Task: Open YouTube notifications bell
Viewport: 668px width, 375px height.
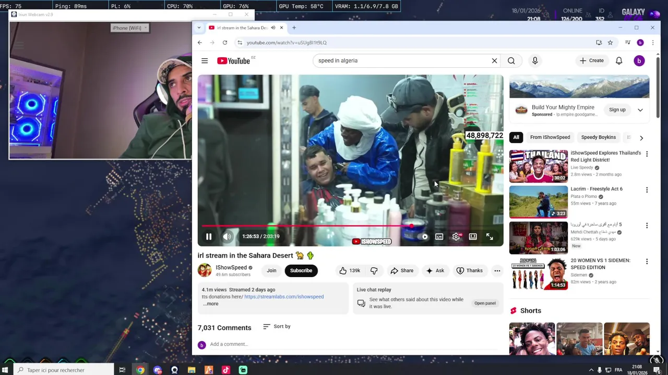Action: point(619,61)
